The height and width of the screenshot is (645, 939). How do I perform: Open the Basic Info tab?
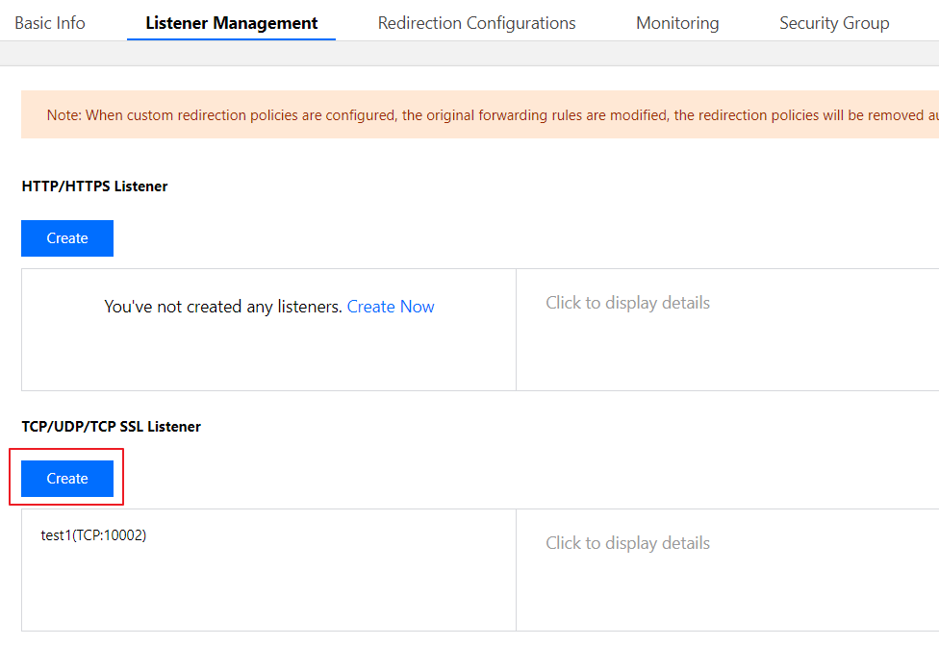coord(50,23)
